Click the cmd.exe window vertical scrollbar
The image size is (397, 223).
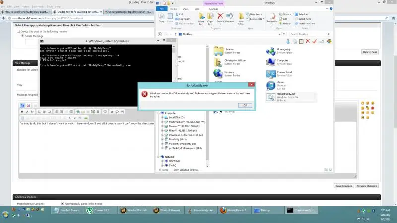pyautogui.click(x=174, y=75)
